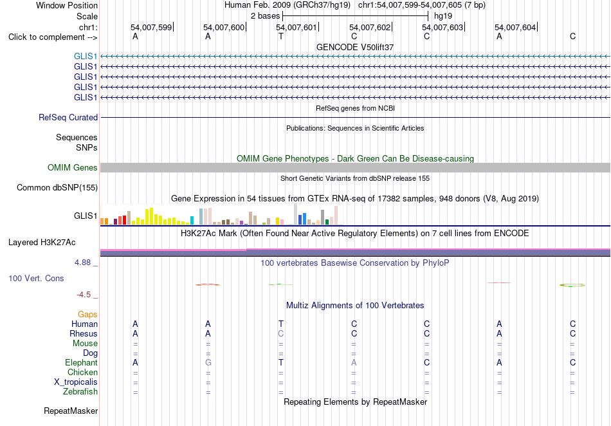Click the Chicken species label

pyautogui.click(x=82, y=372)
